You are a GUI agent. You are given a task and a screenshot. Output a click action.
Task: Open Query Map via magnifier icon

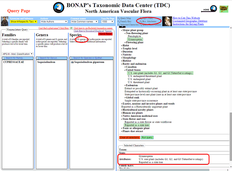pos(119,18)
